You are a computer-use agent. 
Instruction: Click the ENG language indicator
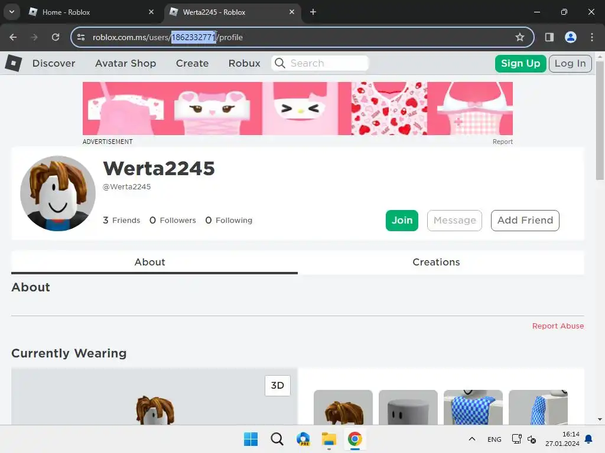pyautogui.click(x=495, y=439)
